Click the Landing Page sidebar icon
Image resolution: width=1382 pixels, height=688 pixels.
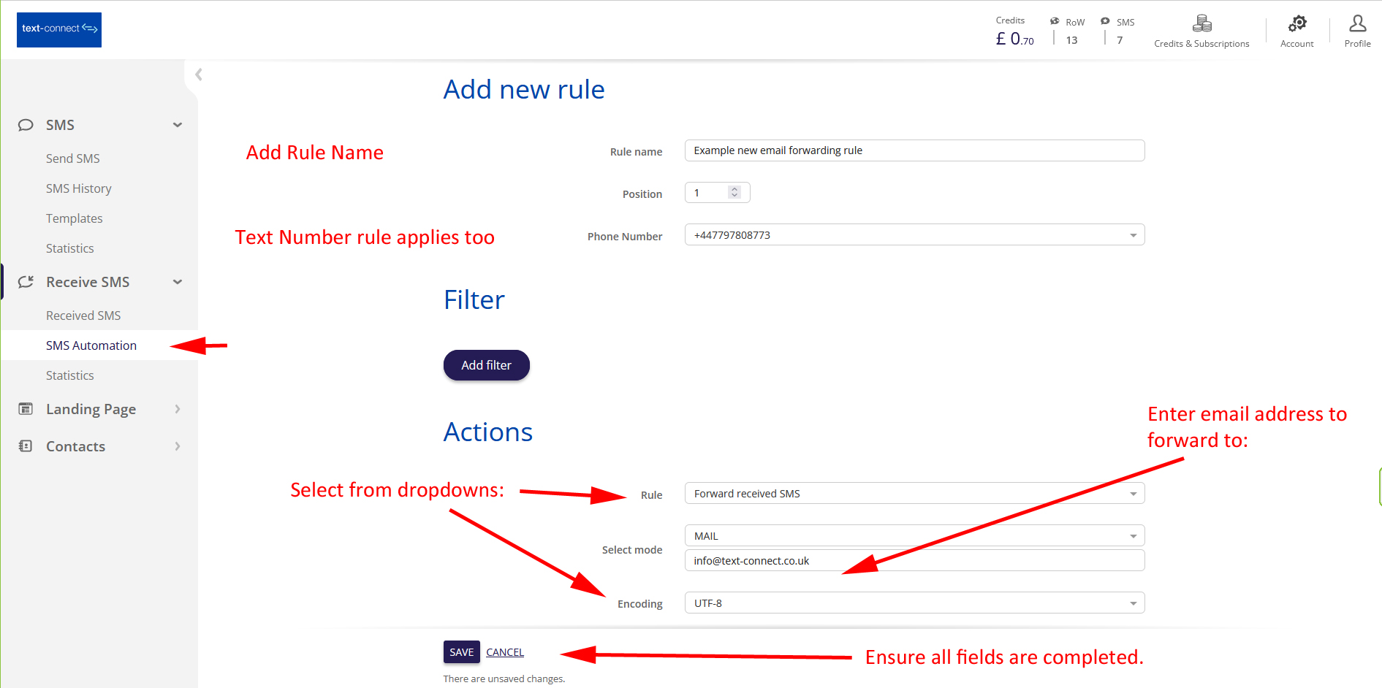click(26, 408)
